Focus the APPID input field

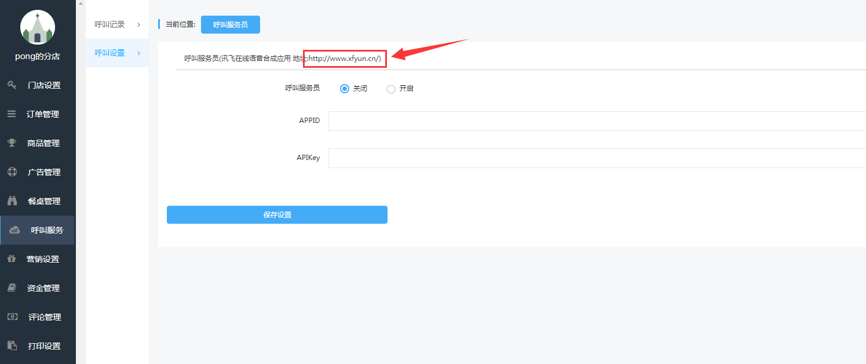[x=597, y=121]
